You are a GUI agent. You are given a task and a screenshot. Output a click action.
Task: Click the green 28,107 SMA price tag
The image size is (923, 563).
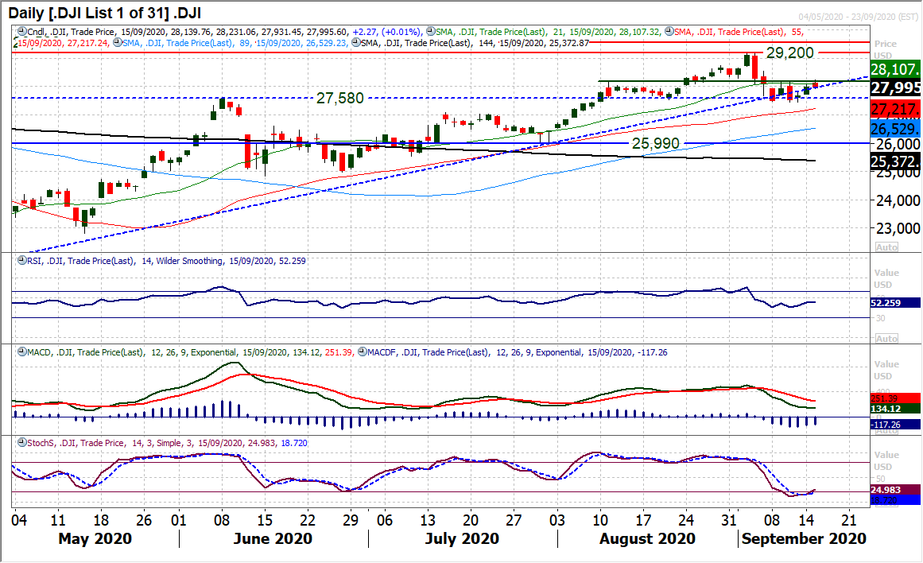pos(895,69)
